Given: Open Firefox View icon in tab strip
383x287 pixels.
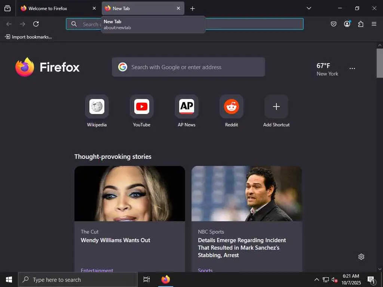Looking at the screenshot, I should [x=7, y=8].
